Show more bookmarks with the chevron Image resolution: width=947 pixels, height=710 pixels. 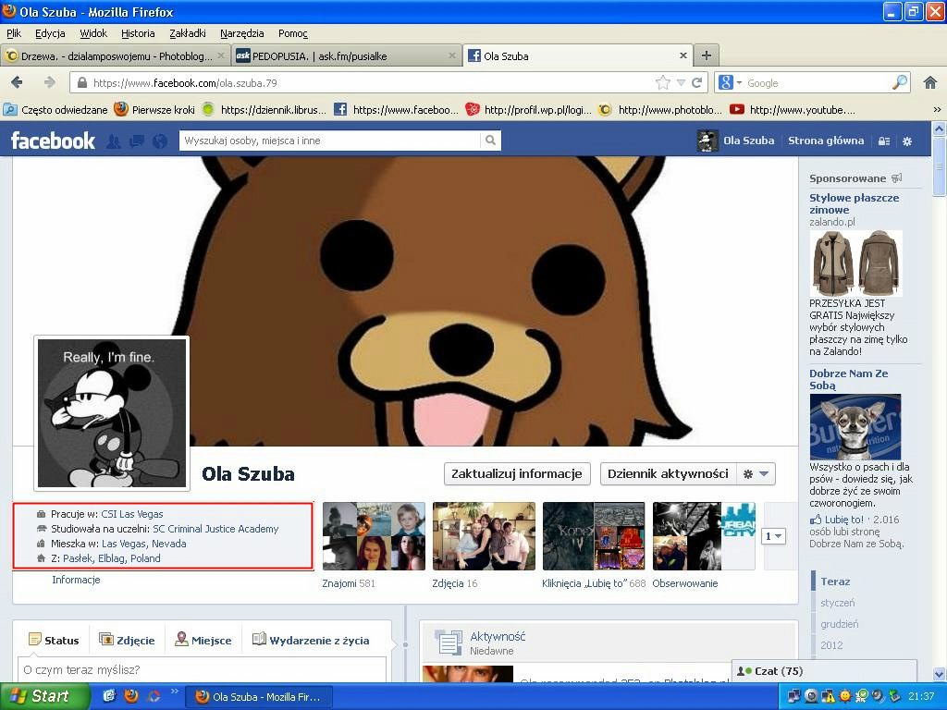click(x=937, y=110)
